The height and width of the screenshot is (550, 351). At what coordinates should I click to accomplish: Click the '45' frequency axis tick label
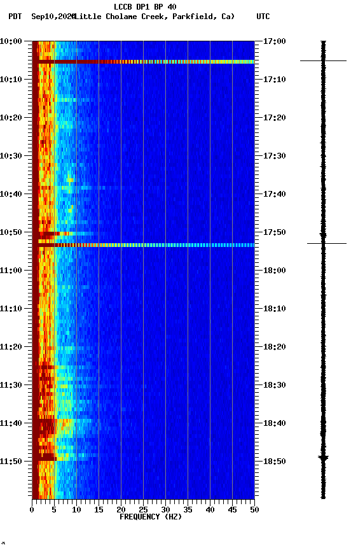[x=232, y=510]
